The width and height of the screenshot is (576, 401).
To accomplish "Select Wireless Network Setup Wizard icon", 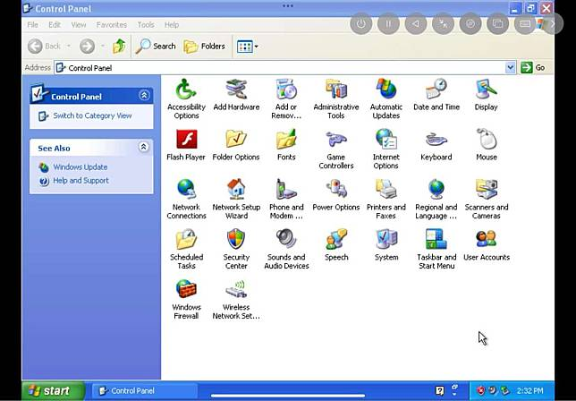I will (x=236, y=299).
